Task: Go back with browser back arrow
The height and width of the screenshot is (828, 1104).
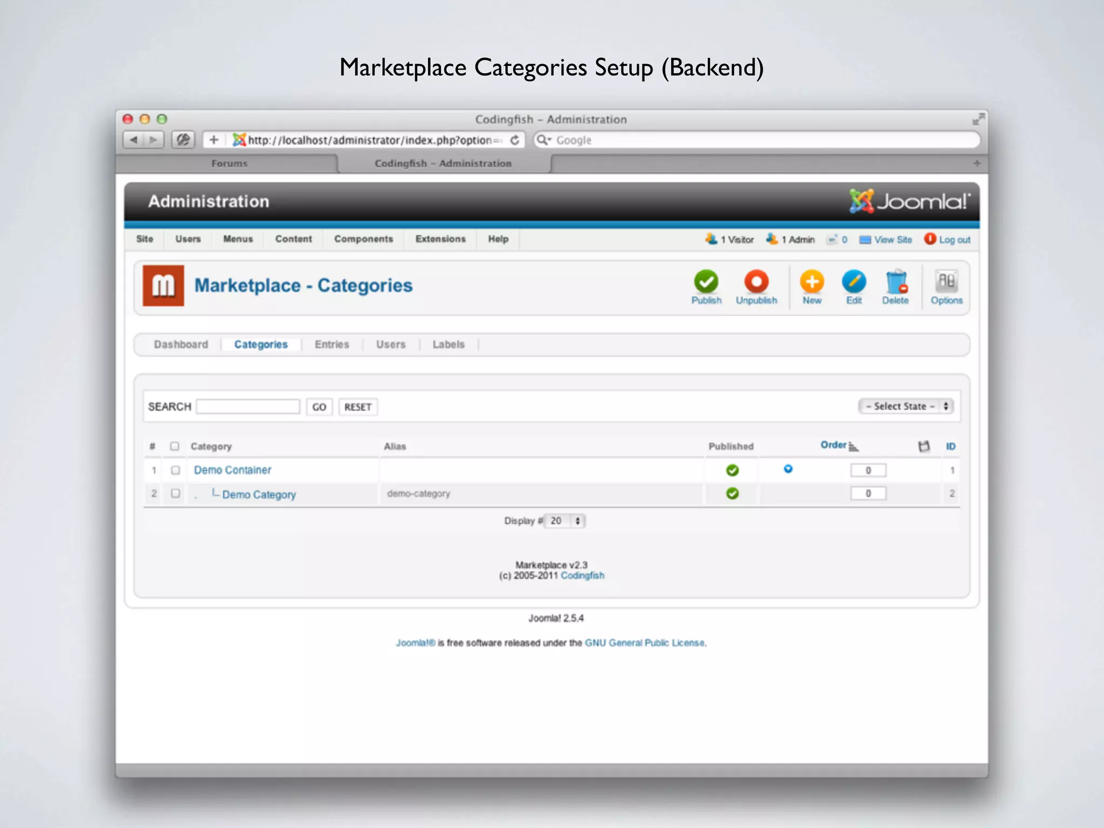Action: (133, 140)
